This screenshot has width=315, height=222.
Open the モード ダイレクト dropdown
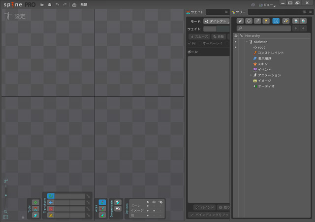217,21
